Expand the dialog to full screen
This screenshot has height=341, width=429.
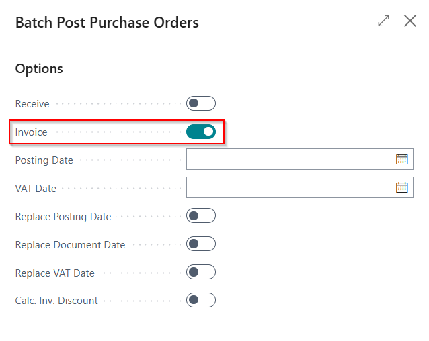[383, 21]
